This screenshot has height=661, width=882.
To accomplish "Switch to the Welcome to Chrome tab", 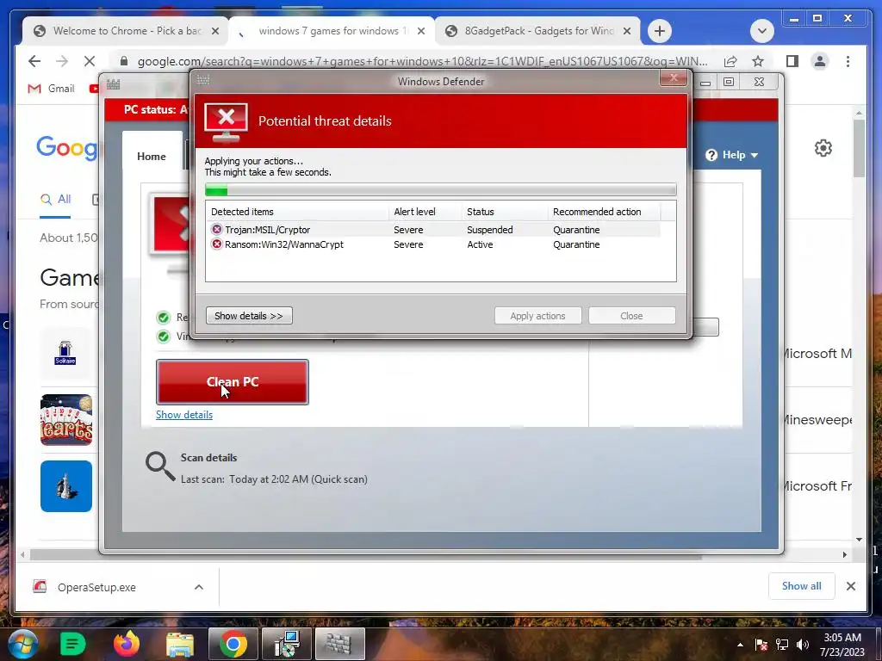I will pyautogui.click(x=125, y=31).
